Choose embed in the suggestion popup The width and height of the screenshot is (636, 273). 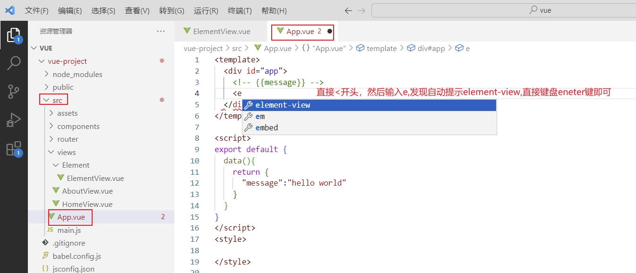[266, 128]
